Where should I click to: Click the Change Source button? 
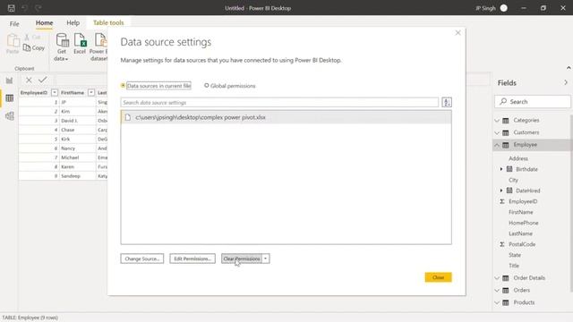pos(142,258)
